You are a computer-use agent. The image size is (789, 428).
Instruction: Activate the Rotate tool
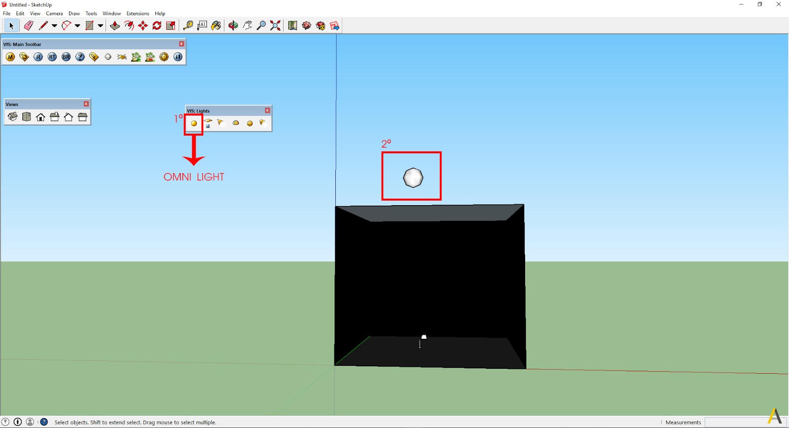click(x=157, y=26)
